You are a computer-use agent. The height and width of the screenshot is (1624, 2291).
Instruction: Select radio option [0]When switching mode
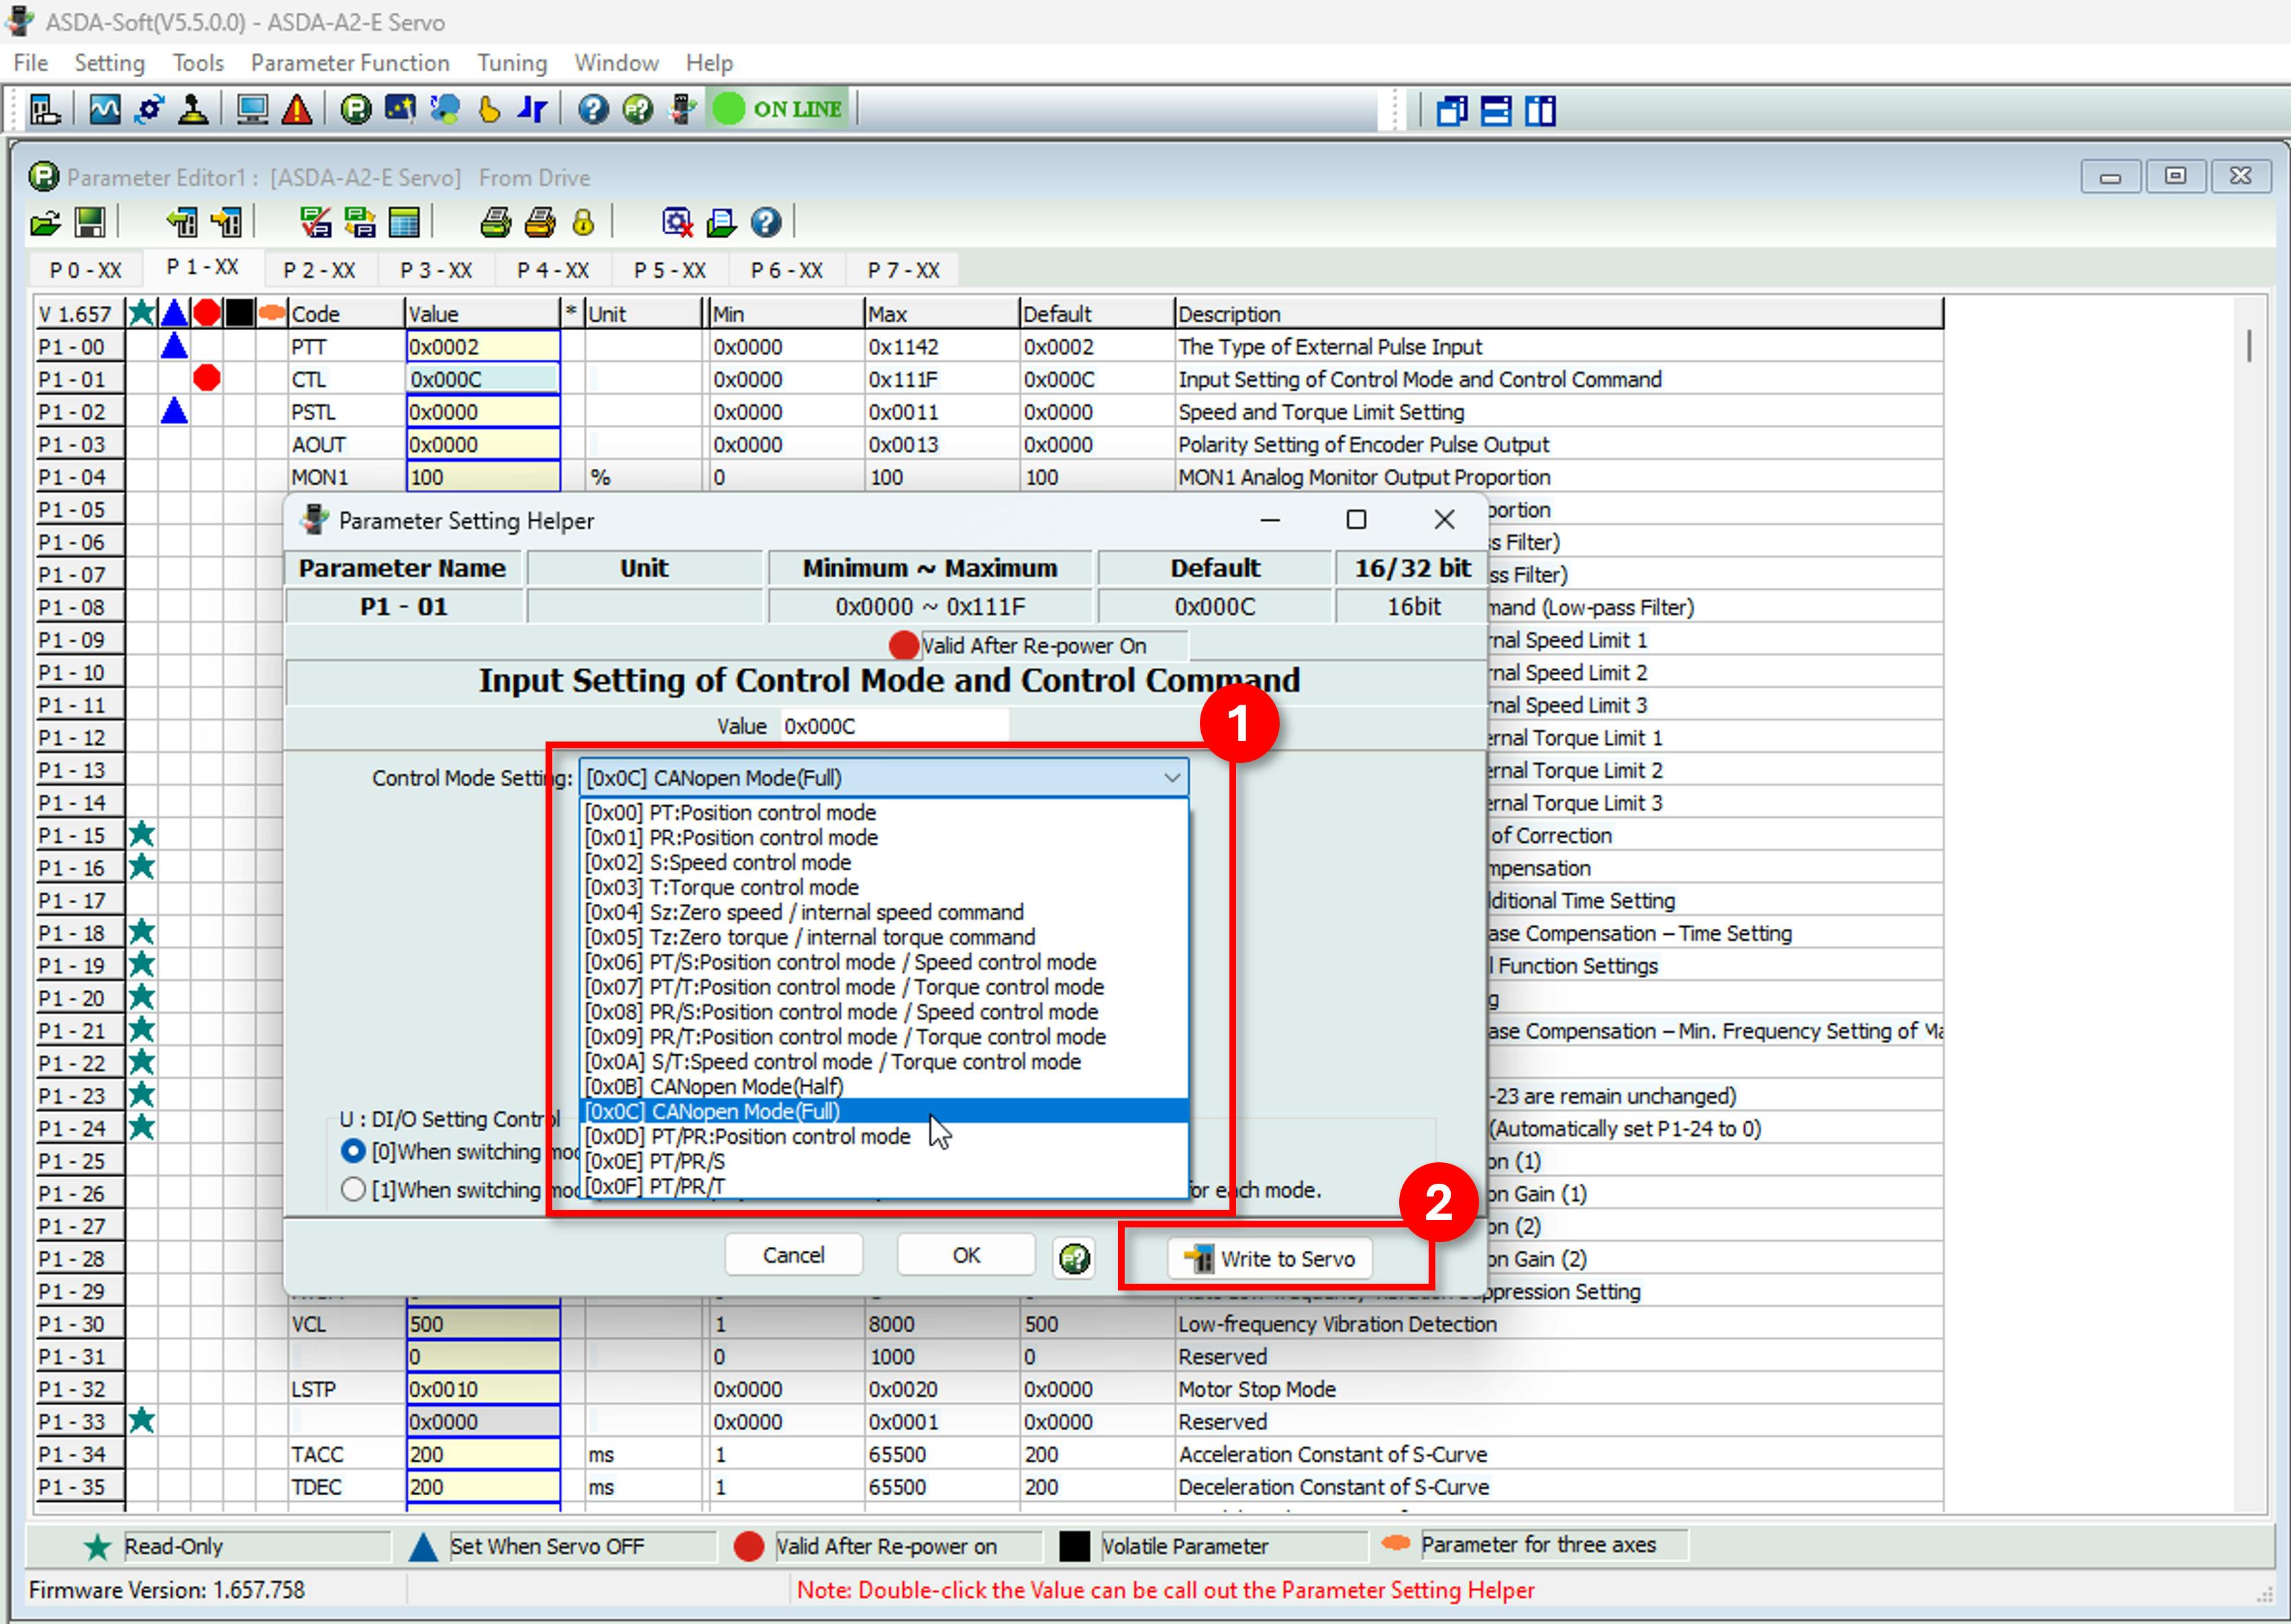pos(352,1151)
